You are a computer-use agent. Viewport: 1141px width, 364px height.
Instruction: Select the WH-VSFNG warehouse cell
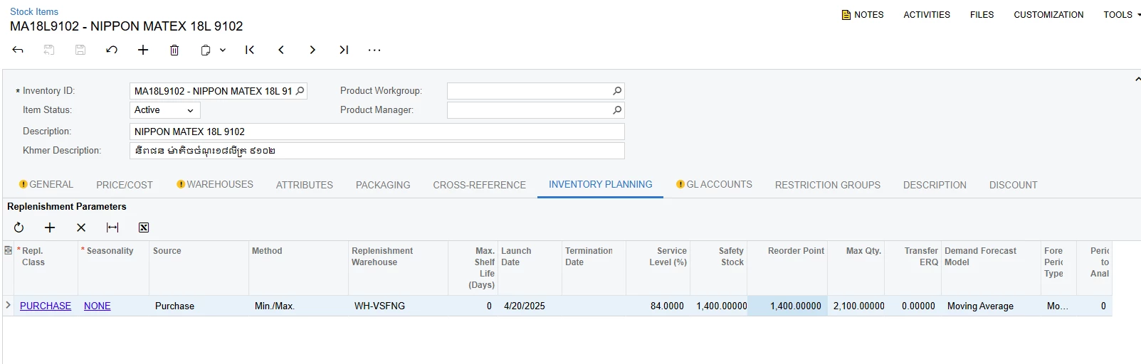tap(399, 306)
